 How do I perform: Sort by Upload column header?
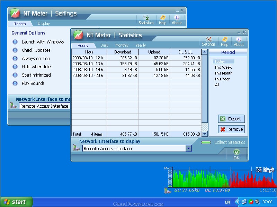(154, 52)
